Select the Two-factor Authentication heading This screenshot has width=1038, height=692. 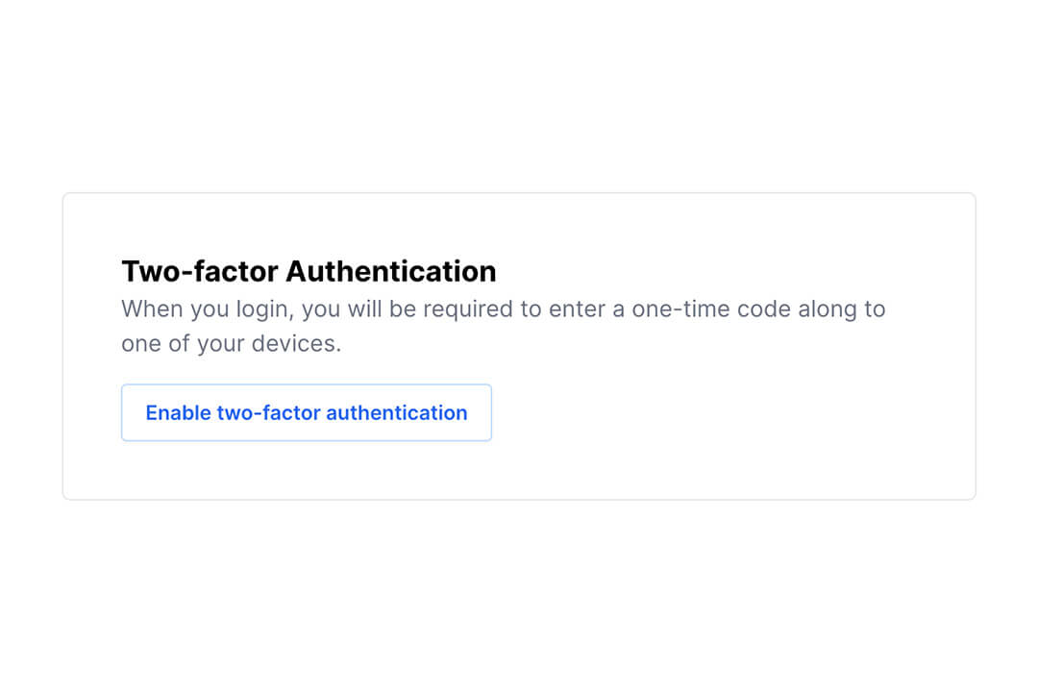click(308, 271)
